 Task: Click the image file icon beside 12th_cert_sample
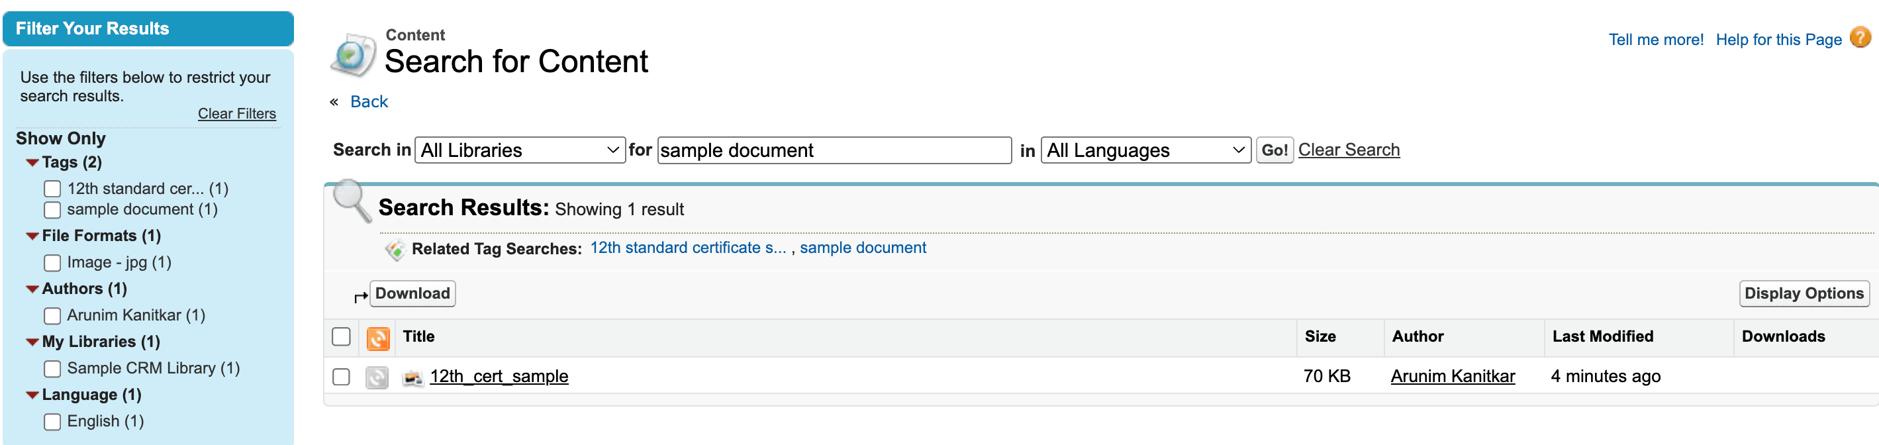(413, 377)
